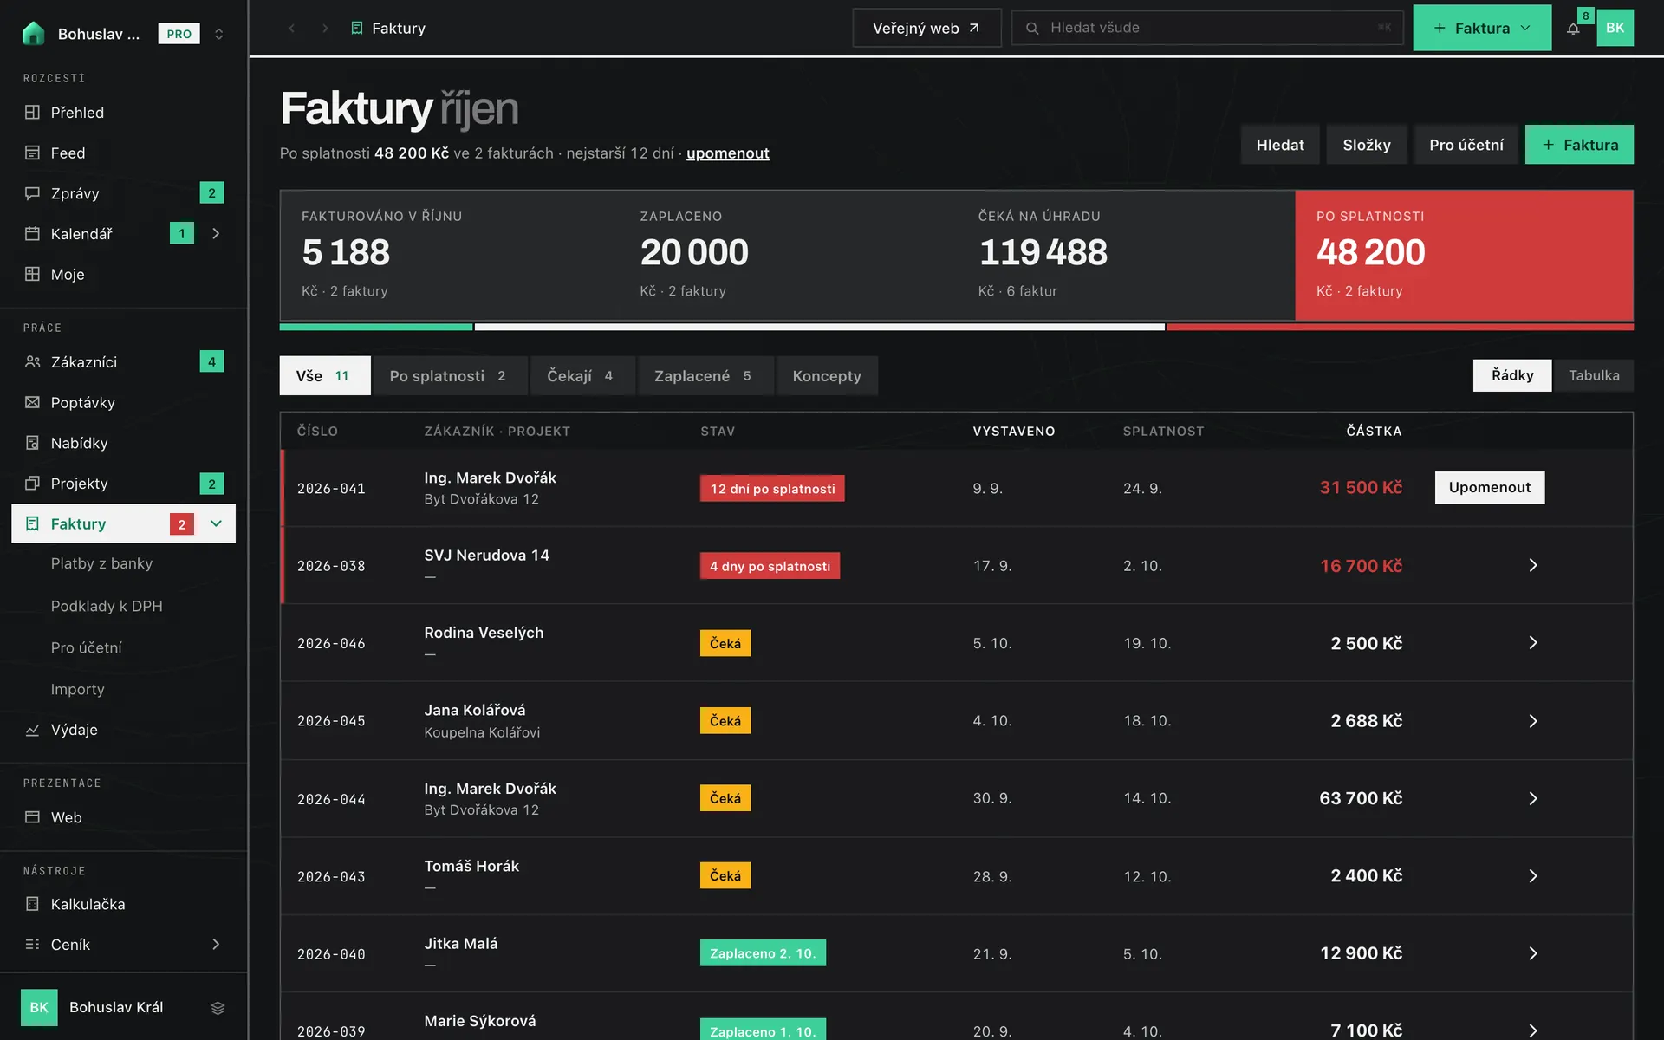This screenshot has height=1040, width=1664.
Task: Open Zprávy messages in sidebar
Action: 123,193
